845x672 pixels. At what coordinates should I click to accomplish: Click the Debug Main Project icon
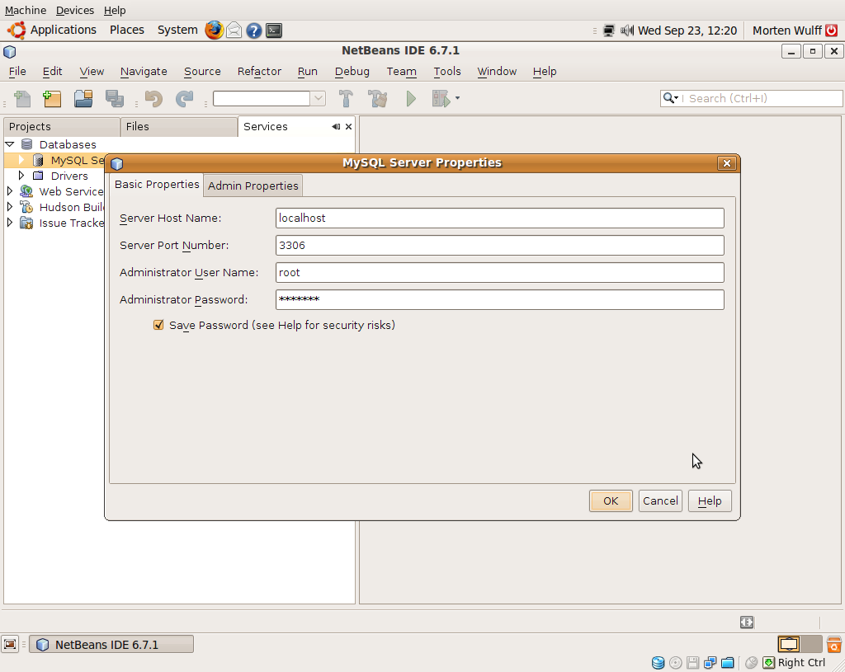[x=441, y=99]
